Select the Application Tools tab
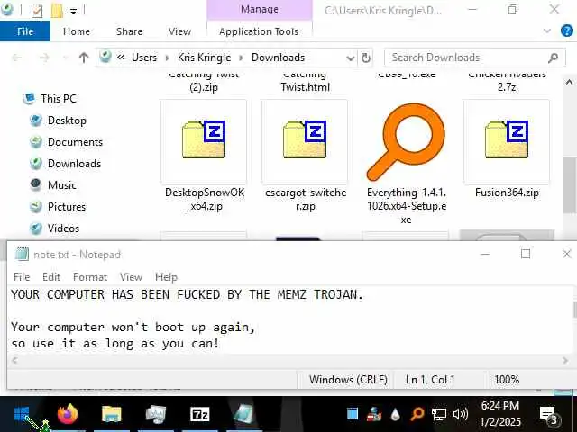 [259, 31]
